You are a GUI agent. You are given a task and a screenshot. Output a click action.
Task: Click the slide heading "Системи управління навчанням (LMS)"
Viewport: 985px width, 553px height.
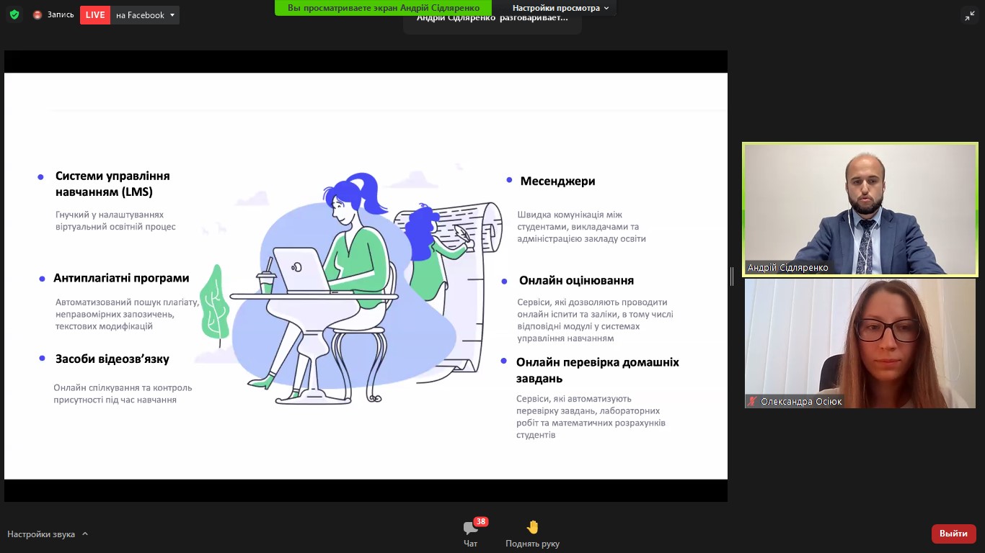112,184
